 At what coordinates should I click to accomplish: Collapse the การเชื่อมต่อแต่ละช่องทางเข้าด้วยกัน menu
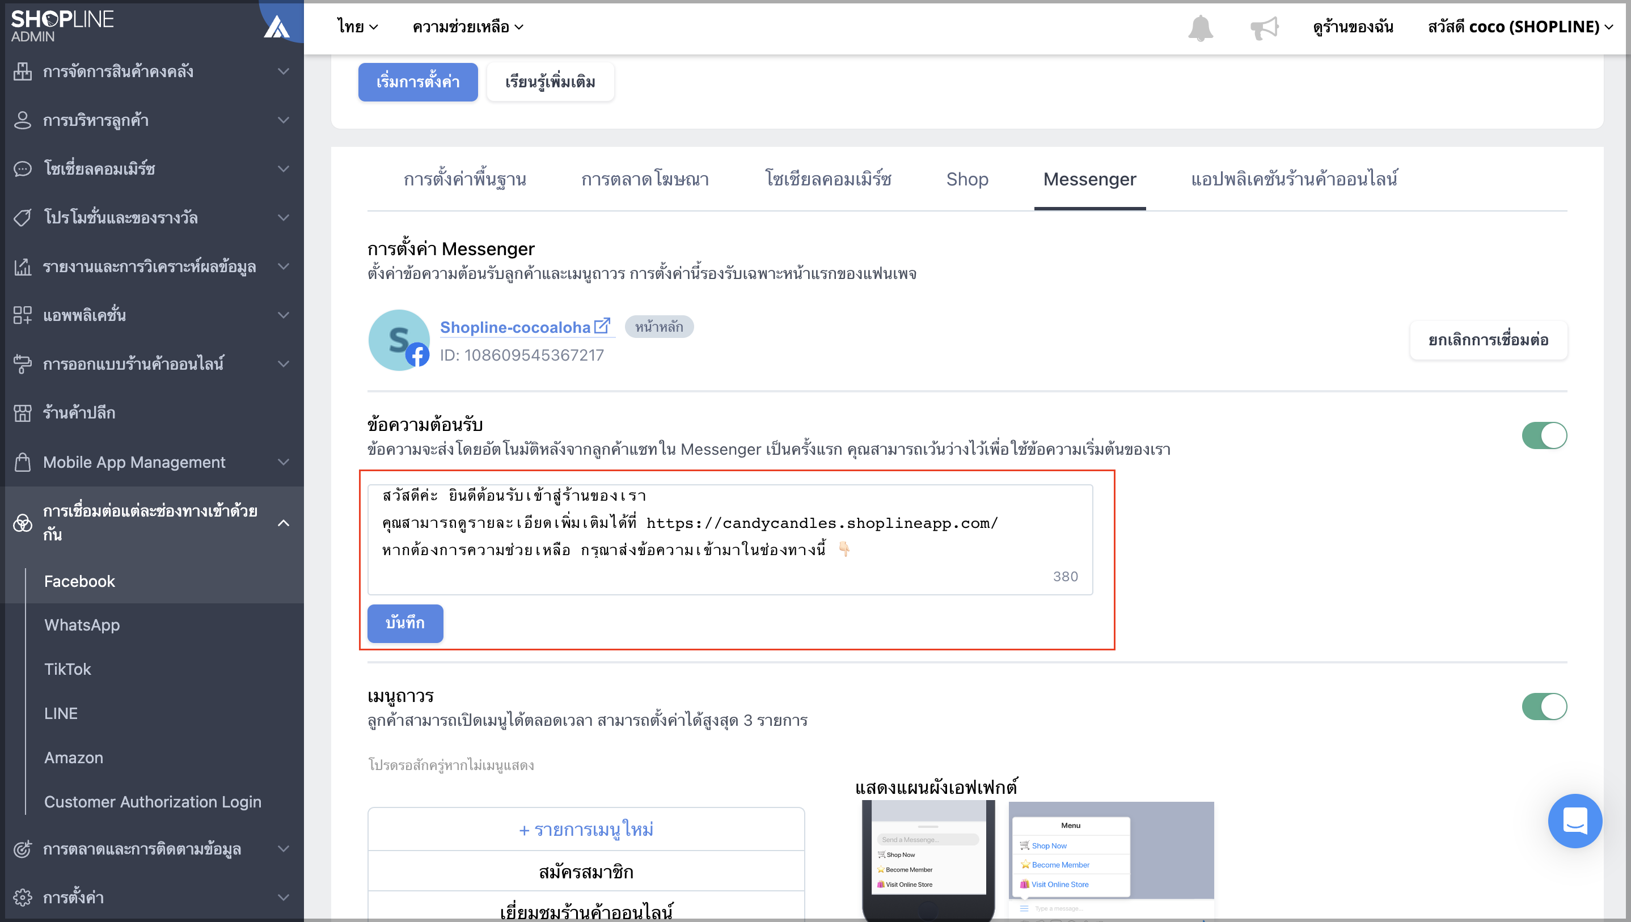[152, 523]
